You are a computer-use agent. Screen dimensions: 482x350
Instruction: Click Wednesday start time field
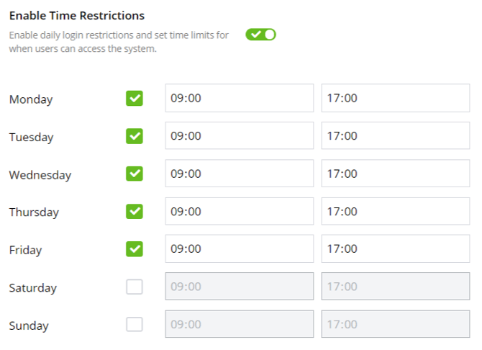point(239,174)
